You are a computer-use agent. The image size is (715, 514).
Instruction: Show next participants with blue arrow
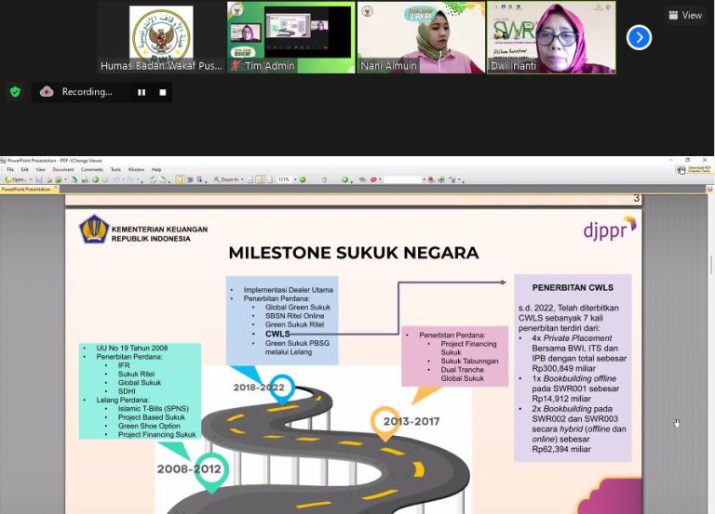(639, 37)
